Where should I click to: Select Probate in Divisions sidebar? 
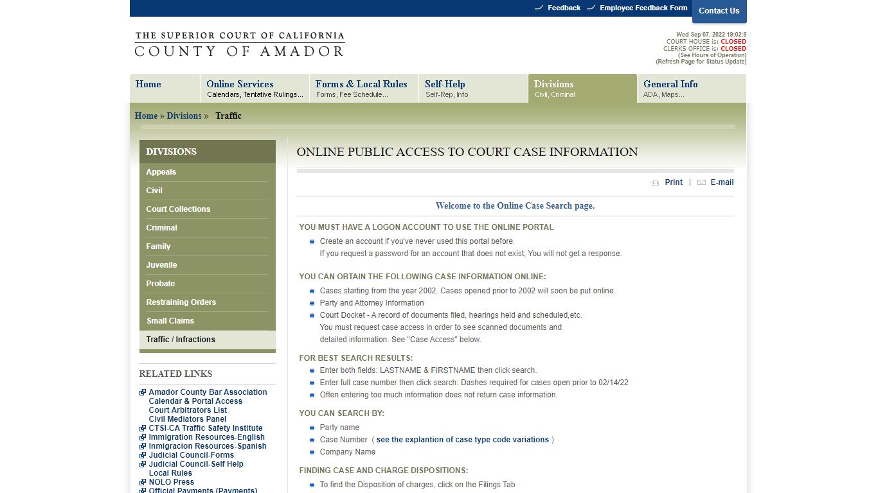207,284
